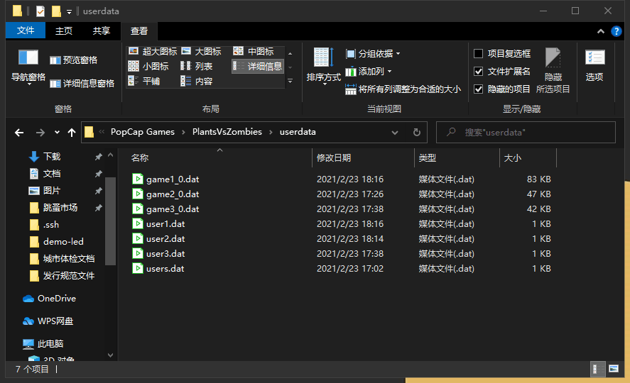Sort by the 修改日期 column header

click(363, 157)
